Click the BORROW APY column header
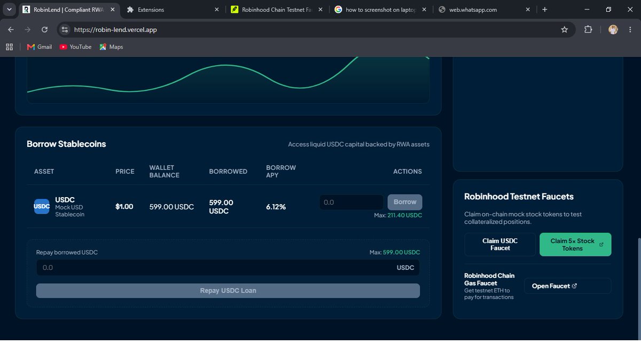Viewport: 641px width, 344px height. tap(281, 171)
